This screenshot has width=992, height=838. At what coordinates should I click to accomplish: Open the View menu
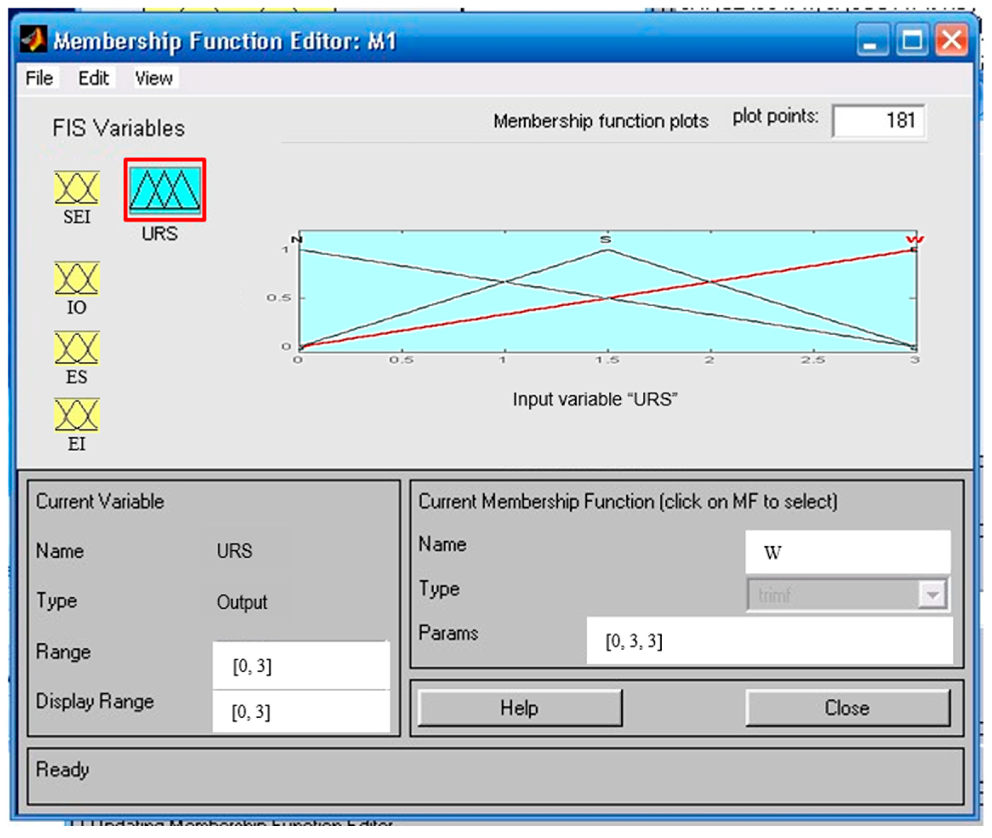tap(153, 78)
